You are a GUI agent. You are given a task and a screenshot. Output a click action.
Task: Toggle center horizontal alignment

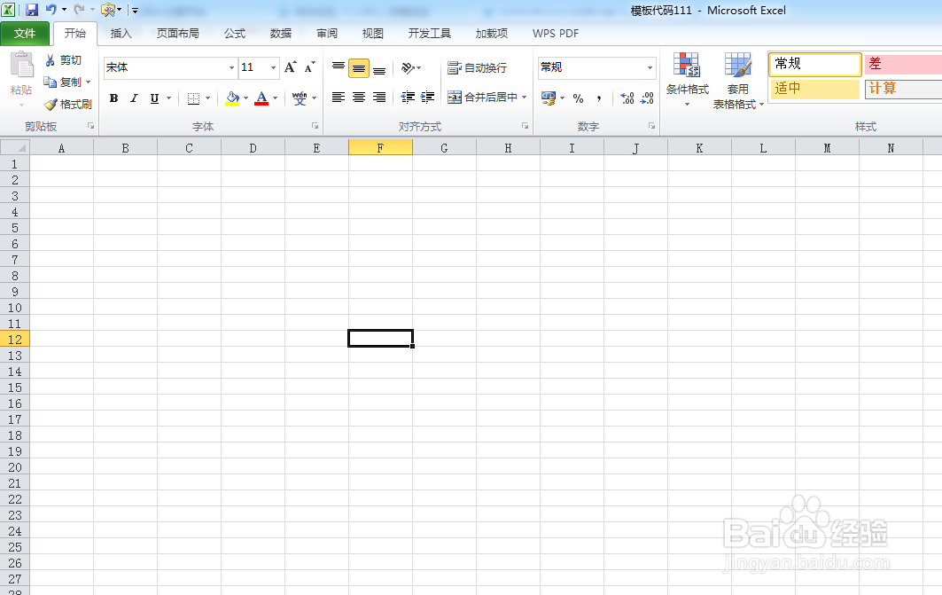pos(359,97)
